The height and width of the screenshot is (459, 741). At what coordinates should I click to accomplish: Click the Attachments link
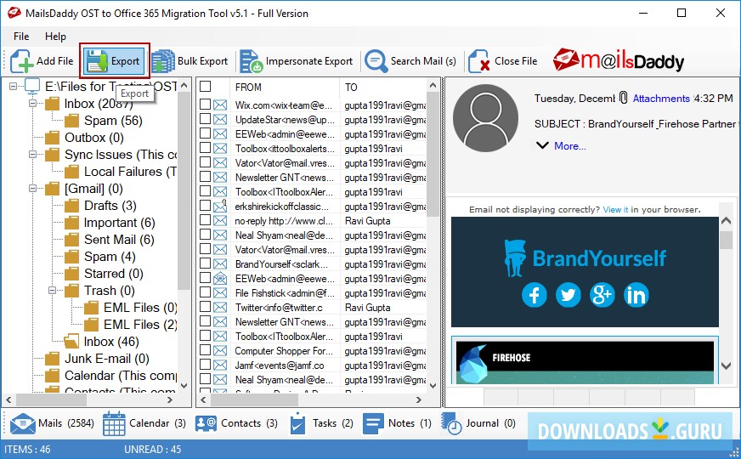tap(661, 99)
